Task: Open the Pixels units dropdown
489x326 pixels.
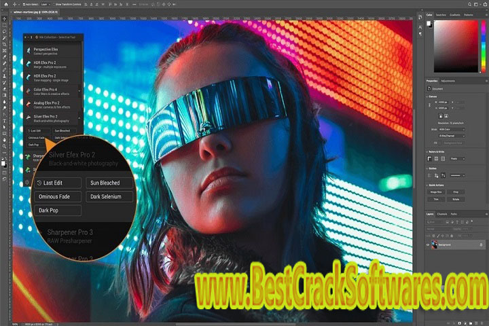Action: (458, 159)
